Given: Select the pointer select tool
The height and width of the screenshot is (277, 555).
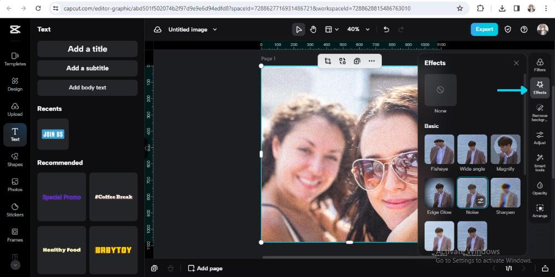Looking at the screenshot, I should click(x=299, y=30).
